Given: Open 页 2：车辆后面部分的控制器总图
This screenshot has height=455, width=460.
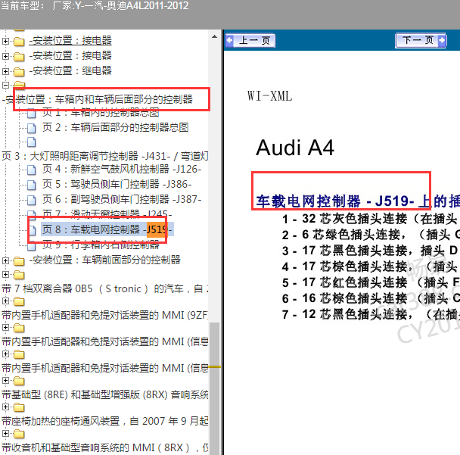Looking at the screenshot, I should click(115, 127).
